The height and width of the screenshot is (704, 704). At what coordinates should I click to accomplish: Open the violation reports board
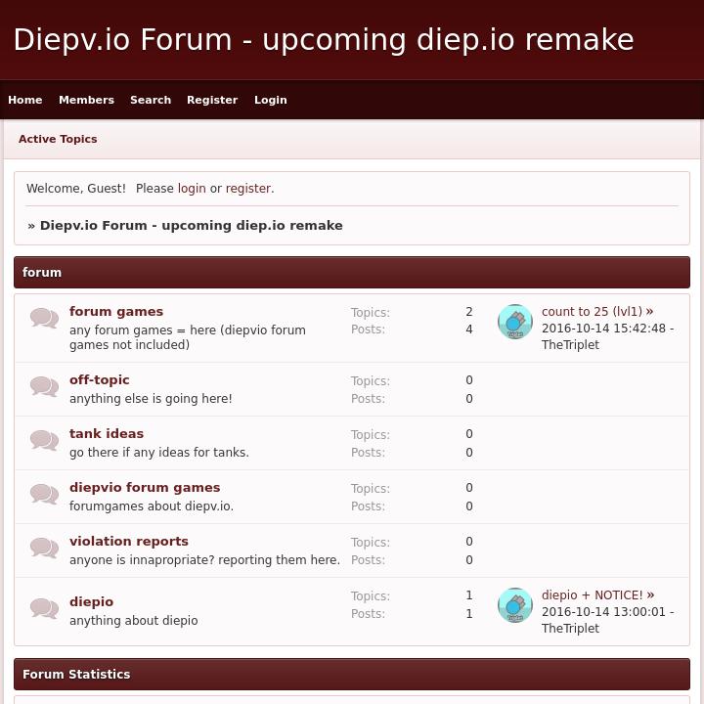[x=129, y=542]
